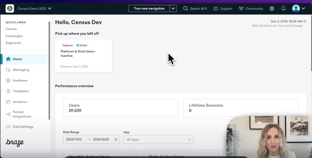Click the Analytics pie chart icon
Viewport: 312px width, 158px height.
pos(8,102)
